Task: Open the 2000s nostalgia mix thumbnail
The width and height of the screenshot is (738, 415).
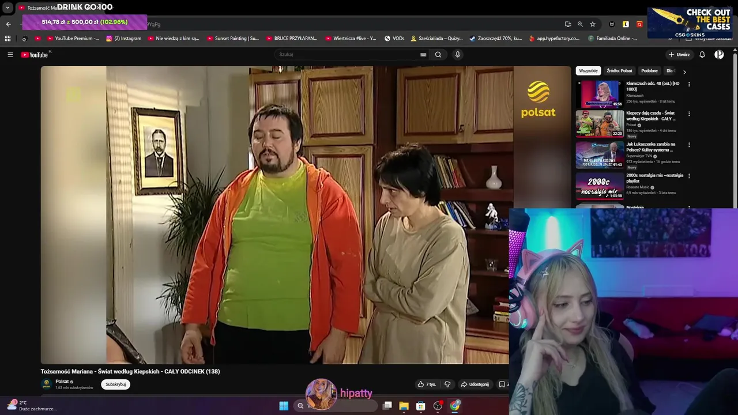Action: [x=600, y=186]
